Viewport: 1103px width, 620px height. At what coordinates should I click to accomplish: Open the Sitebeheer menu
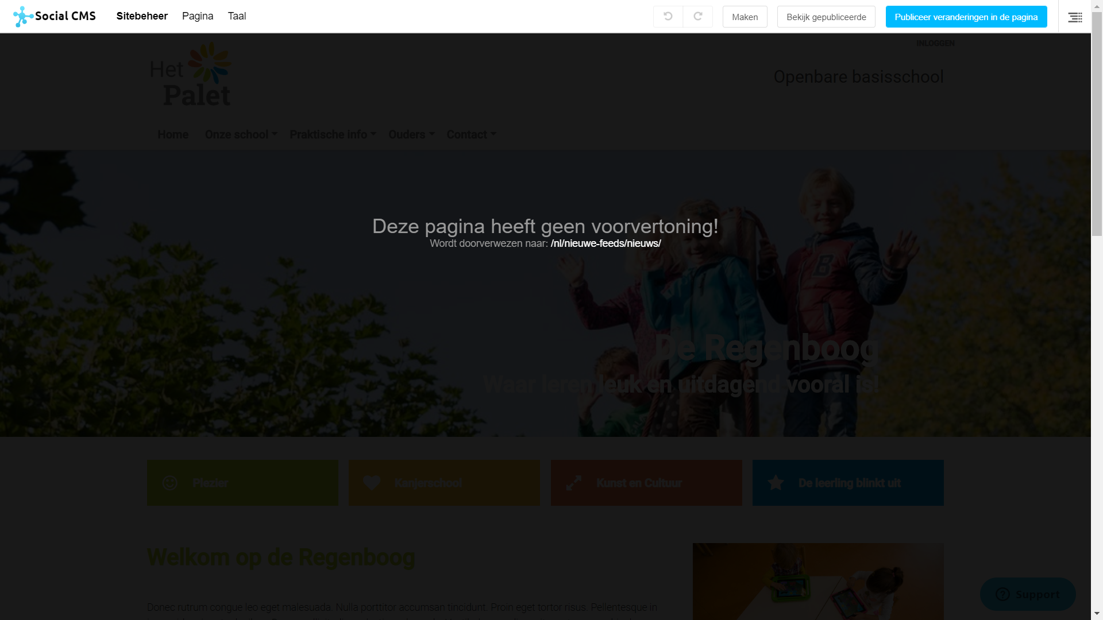click(142, 16)
